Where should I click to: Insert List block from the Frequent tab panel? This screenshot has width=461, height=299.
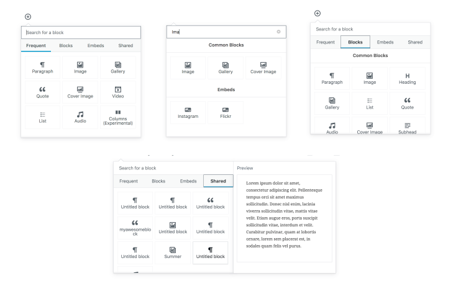(x=43, y=117)
